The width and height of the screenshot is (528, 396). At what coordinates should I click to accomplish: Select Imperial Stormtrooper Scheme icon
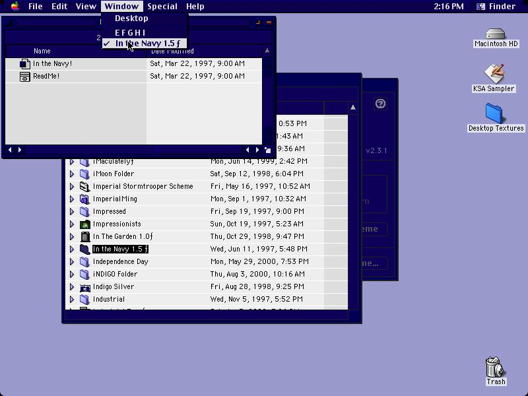coord(85,187)
